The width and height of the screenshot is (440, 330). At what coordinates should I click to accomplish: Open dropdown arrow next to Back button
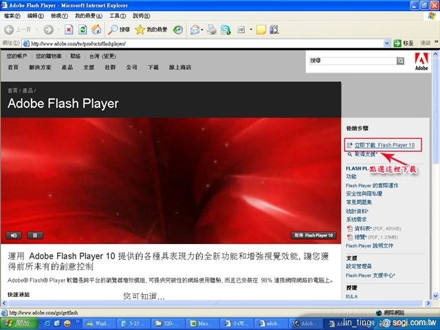[36, 30]
